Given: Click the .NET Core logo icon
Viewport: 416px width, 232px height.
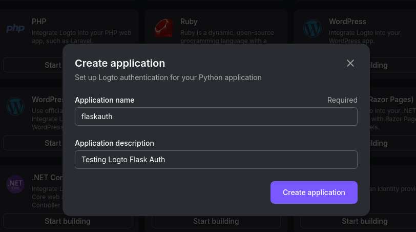Looking at the screenshot, I should coord(15,184).
